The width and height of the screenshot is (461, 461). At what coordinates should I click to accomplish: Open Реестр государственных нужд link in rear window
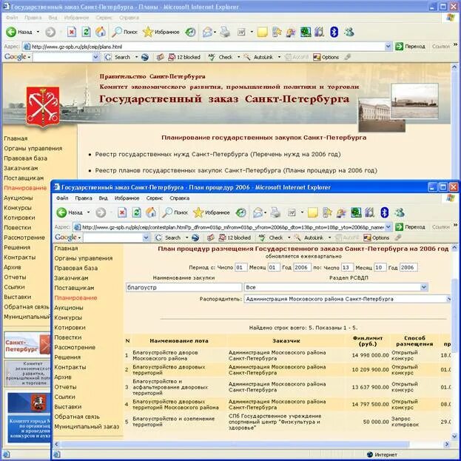tap(218, 154)
